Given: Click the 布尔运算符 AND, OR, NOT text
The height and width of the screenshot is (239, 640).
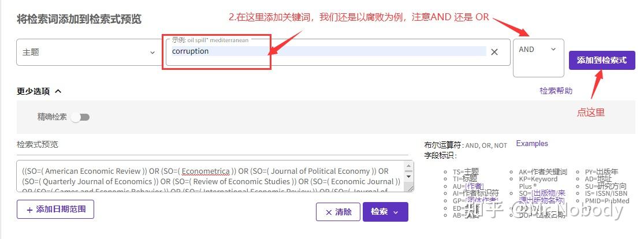Looking at the screenshot, I should pyautogui.click(x=466, y=145).
